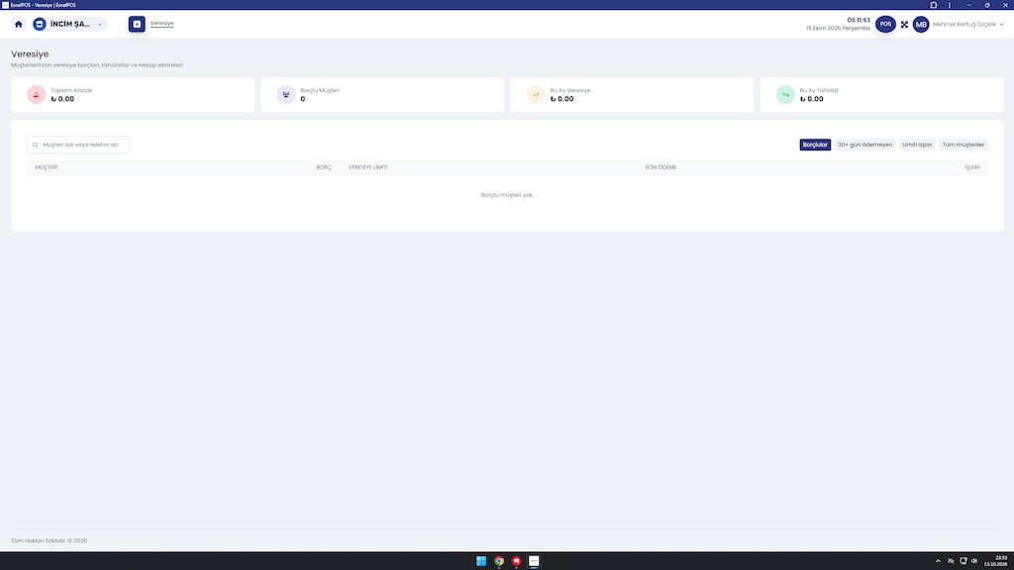The image size is (1014, 570).
Task: Expand the İNCİM ŞA... store dropdown arrow
Action: (x=100, y=25)
